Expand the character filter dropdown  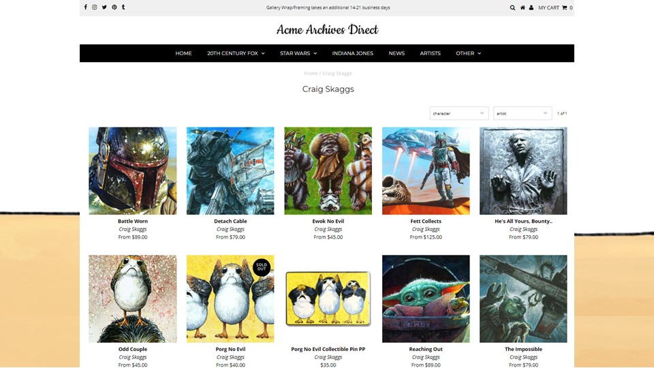point(458,114)
